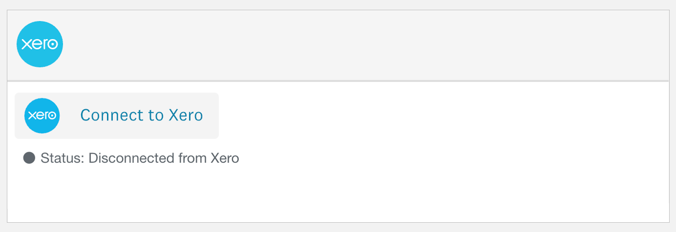This screenshot has height=232, width=676.
Task: Open Xero authorization using the Connect button
Action: point(117,116)
